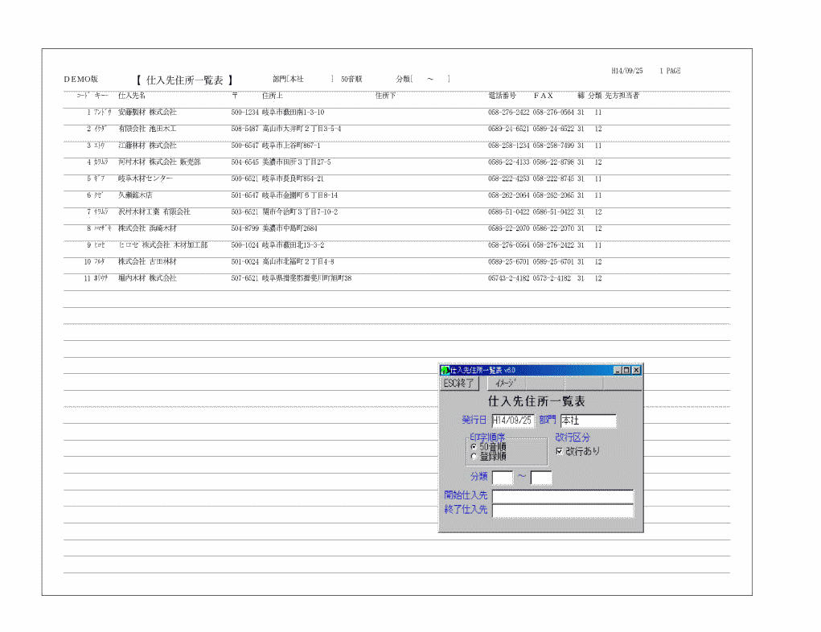Click the supplier name 江藤林材 株式会社

[148, 145]
